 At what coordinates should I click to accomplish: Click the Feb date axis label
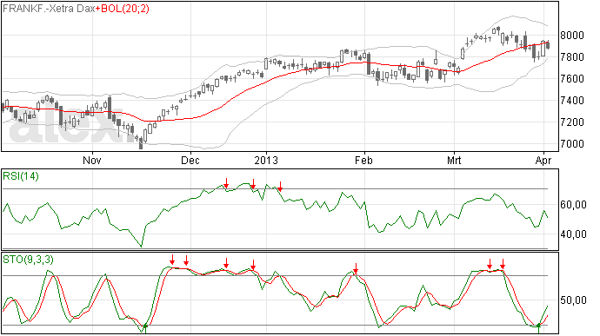(x=363, y=160)
